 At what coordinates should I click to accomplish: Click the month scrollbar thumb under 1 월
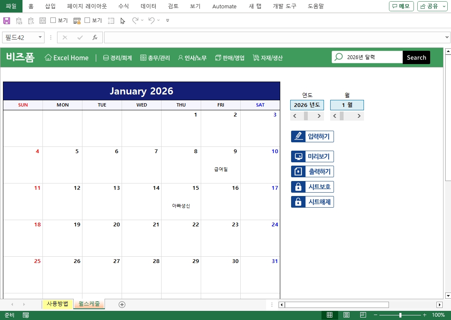342,116
